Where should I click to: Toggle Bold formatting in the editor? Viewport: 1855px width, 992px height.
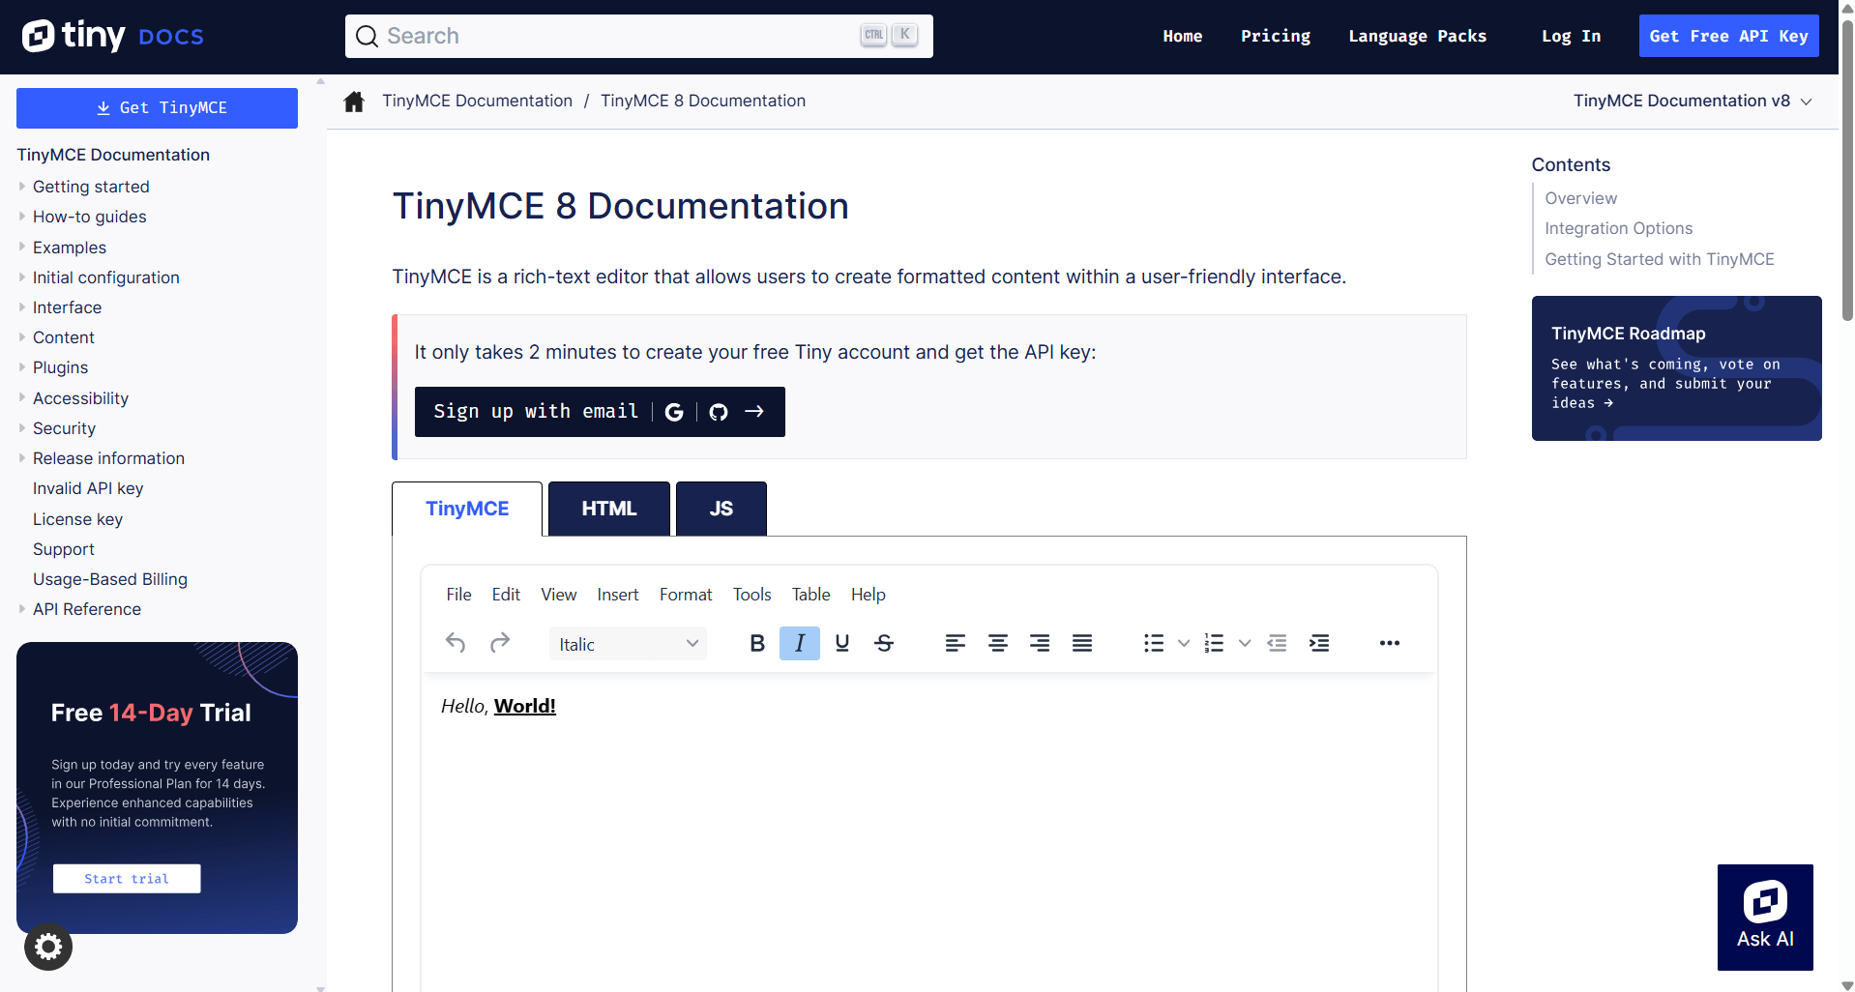pos(757,643)
